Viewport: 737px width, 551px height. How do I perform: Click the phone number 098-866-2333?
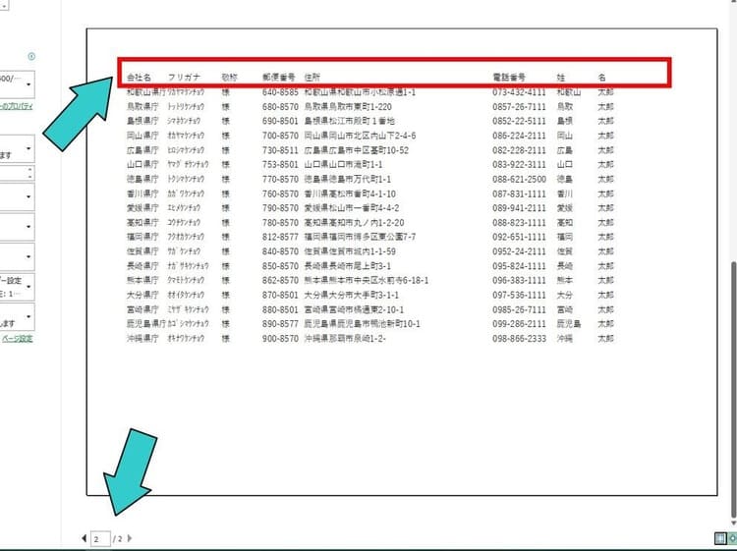520,338
